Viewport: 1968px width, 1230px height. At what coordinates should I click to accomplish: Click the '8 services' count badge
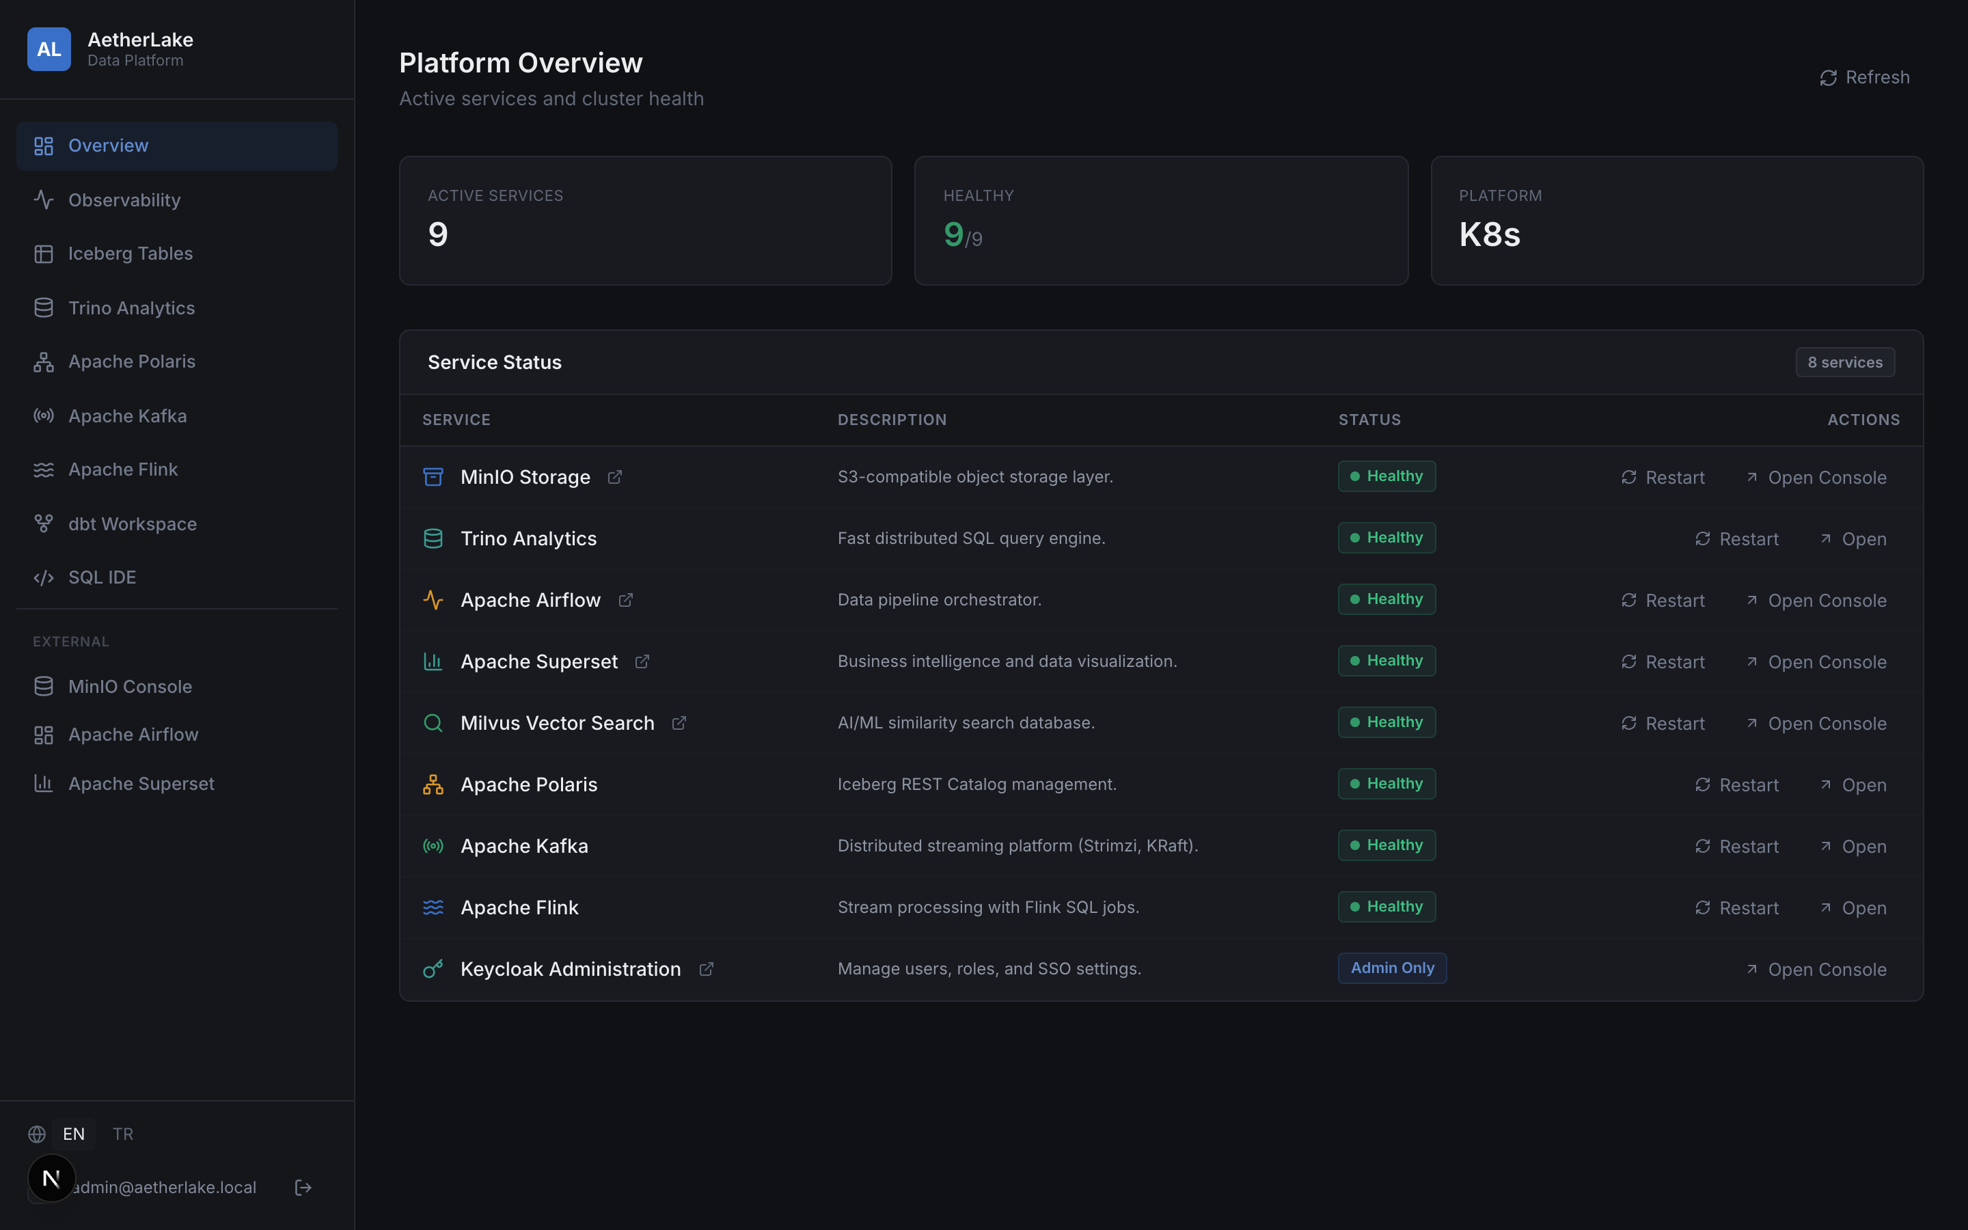(1845, 363)
